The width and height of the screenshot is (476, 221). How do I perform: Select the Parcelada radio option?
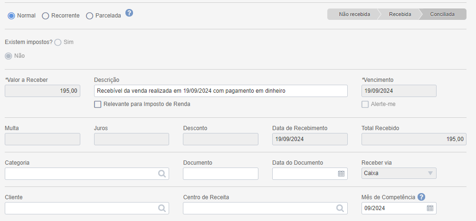[90, 16]
